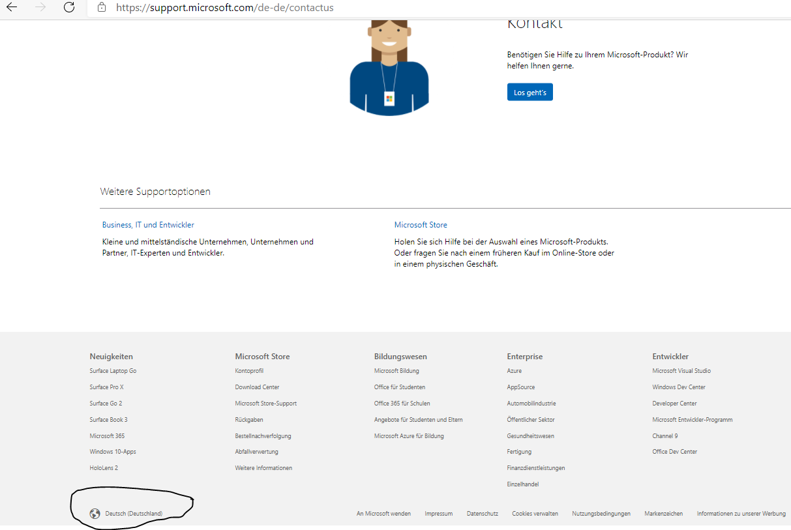
Task: Open Nutzungsbedingungen link
Action: point(601,514)
